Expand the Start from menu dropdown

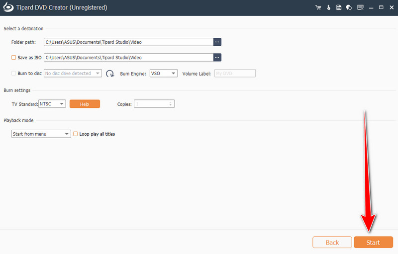click(x=41, y=134)
